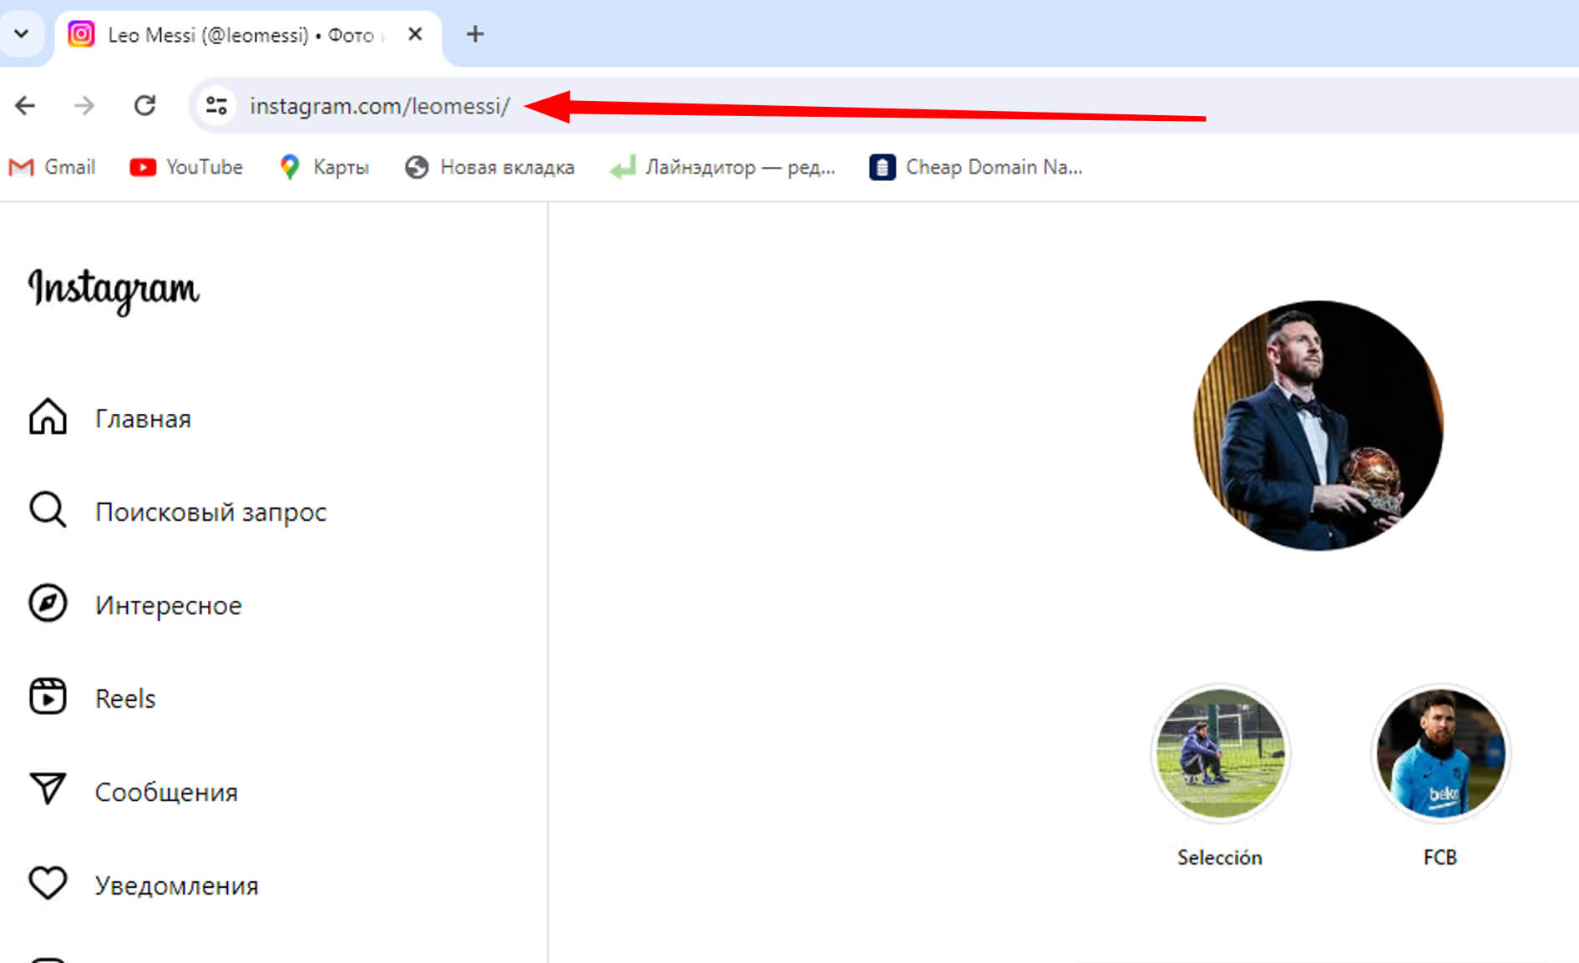Click the Instagram favicon on the tab
This screenshot has height=963, width=1579.
tap(81, 34)
